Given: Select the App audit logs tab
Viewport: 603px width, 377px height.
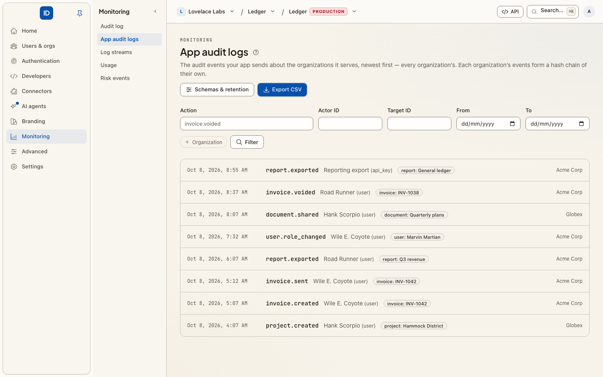Looking at the screenshot, I should click(129, 39).
